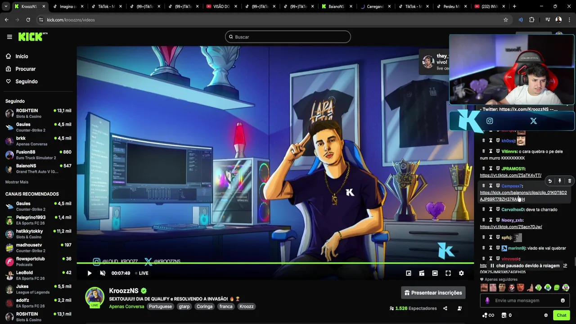Open emoji picker in chat input

tap(562, 301)
